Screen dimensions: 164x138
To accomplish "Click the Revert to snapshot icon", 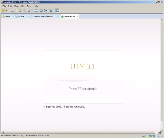I will [25, 10].
